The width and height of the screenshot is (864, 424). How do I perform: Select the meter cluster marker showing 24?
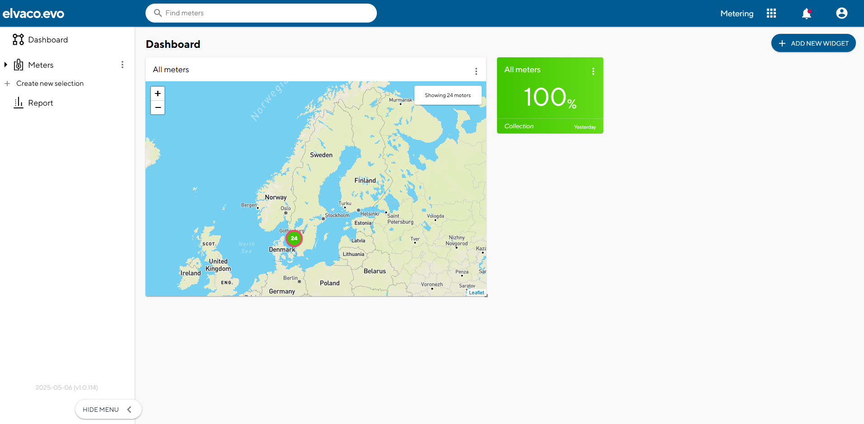coord(294,238)
